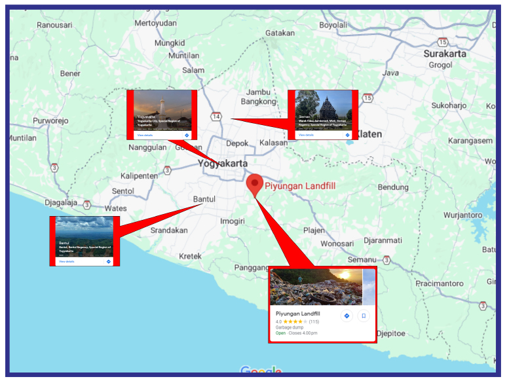Image resolution: width=505 pixels, height=381 pixels.
Task: Click route 15 shield near Surakarta
Action: pos(443,42)
